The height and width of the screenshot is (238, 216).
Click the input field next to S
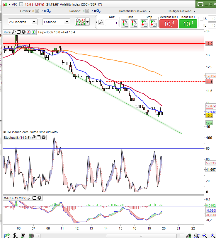click(212, 19)
